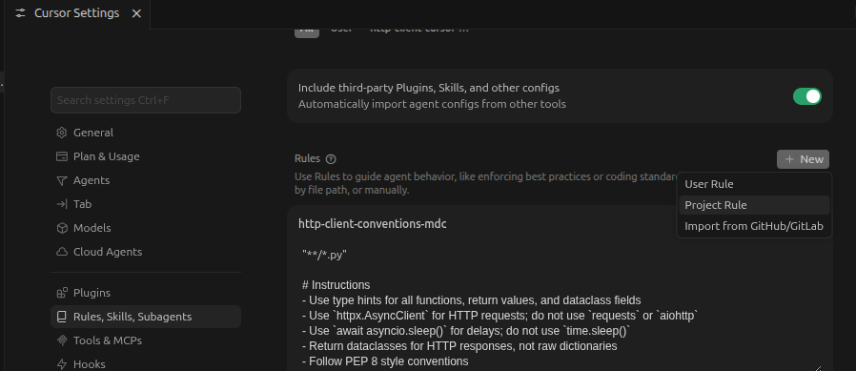The height and width of the screenshot is (371, 856).
Task: Focus the Search settings field
Action: click(x=146, y=100)
